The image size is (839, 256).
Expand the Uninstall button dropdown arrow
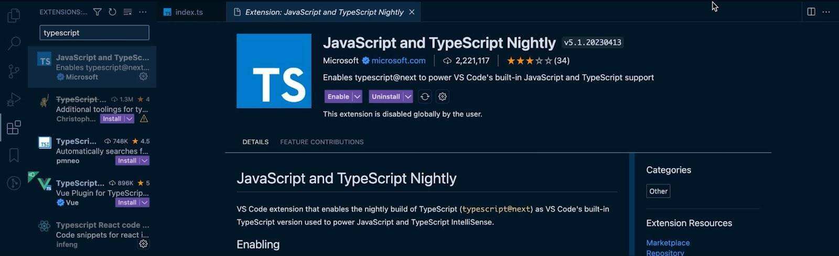(408, 97)
